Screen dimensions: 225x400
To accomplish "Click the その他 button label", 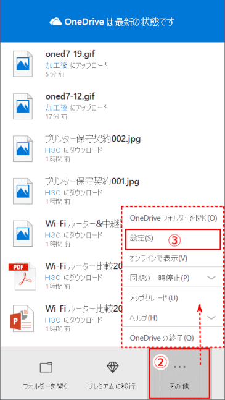I will (179, 386).
